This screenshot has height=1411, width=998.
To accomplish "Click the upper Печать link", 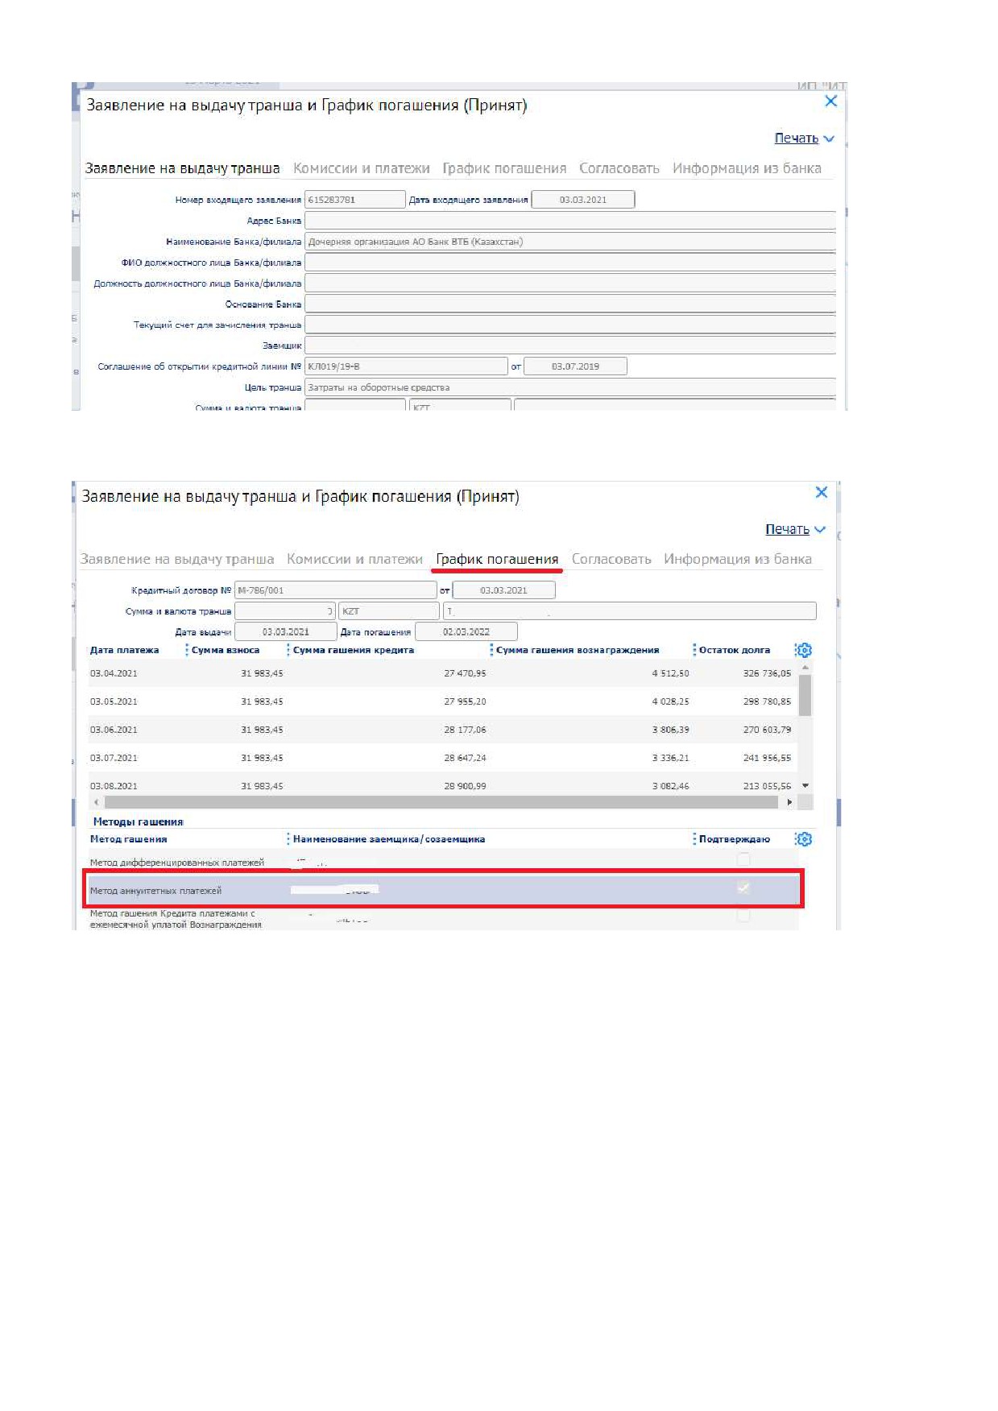I will click(x=796, y=139).
